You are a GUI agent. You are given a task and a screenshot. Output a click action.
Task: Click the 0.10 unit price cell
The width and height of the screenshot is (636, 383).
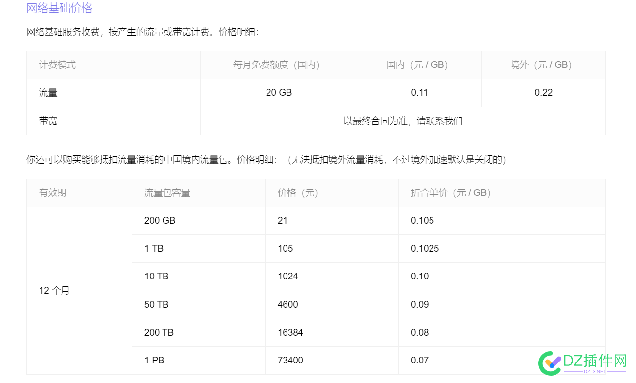point(502,277)
